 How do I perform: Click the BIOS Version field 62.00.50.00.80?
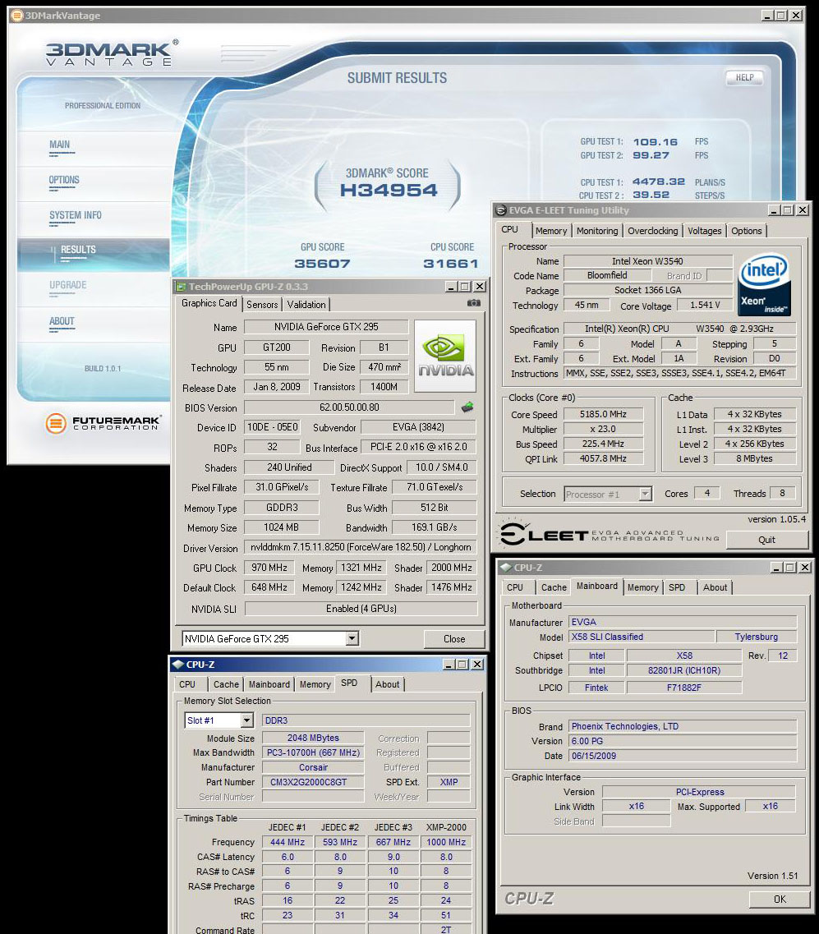click(x=350, y=407)
